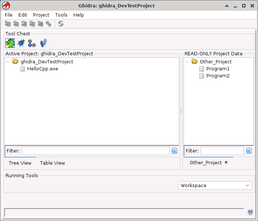Select the Tree View tab

click(x=20, y=163)
